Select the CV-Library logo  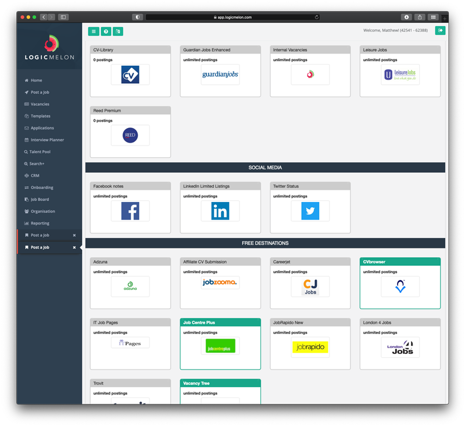(x=130, y=74)
